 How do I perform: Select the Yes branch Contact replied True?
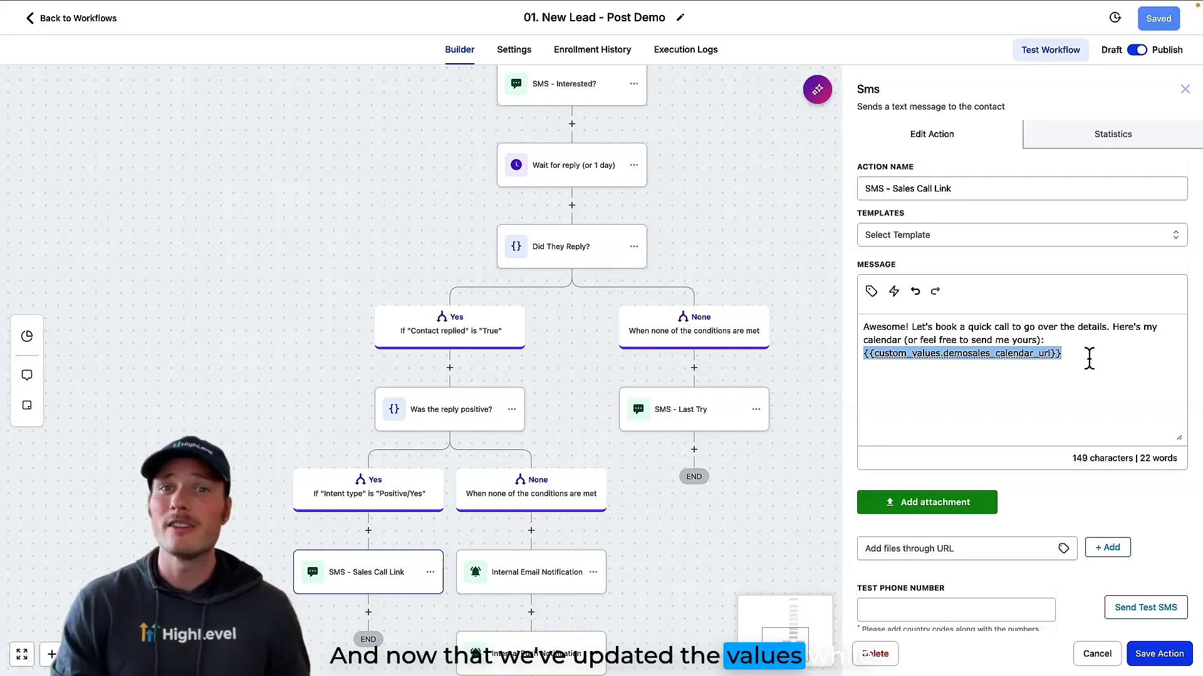450,325
